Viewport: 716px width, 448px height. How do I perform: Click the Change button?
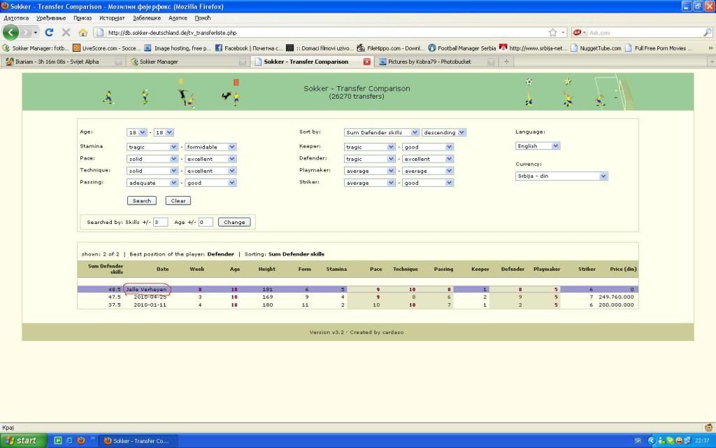(x=234, y=222)
